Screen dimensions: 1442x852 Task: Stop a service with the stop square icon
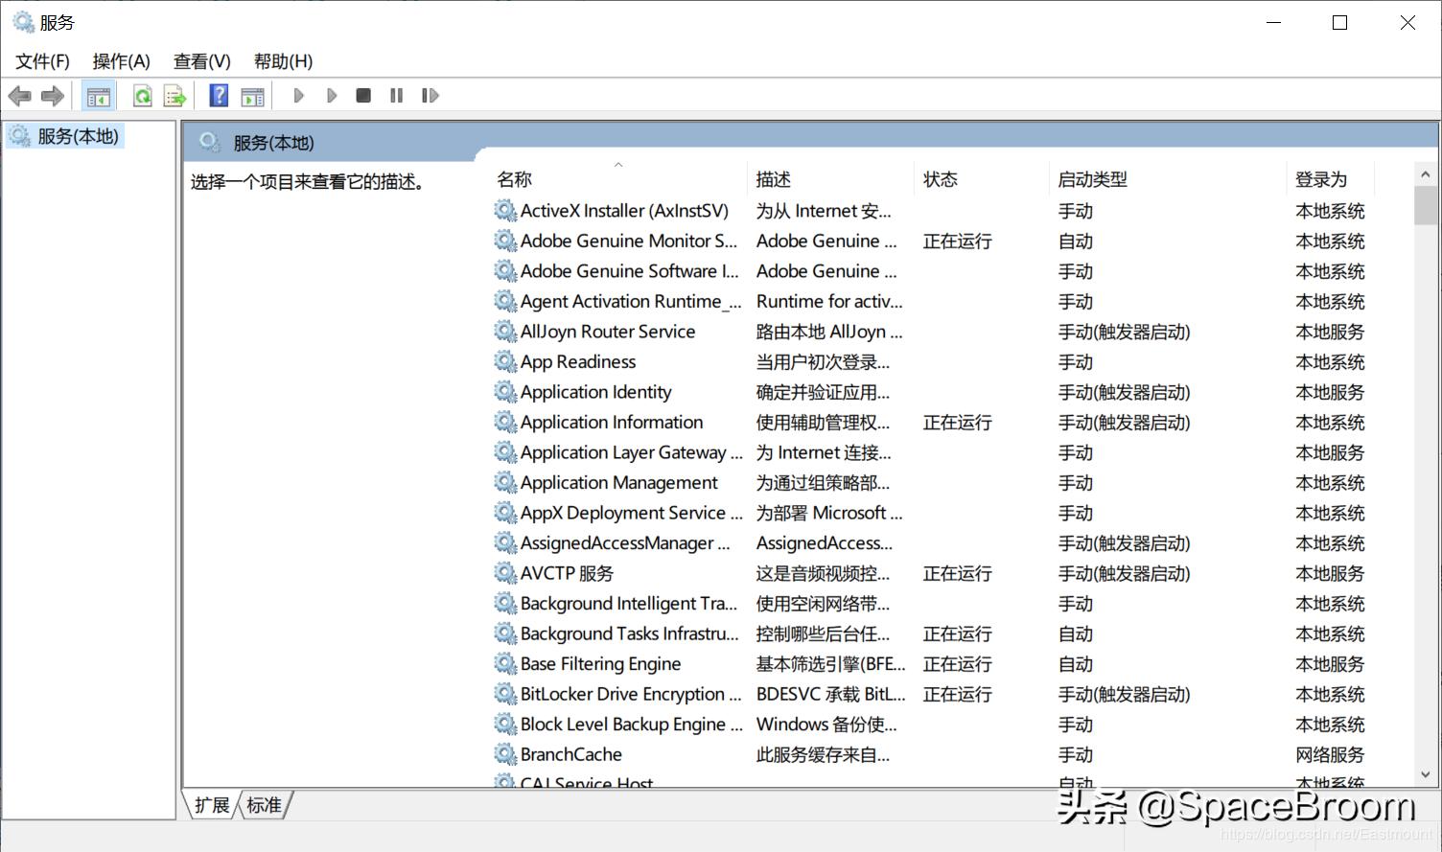click(x=363, y=95)
